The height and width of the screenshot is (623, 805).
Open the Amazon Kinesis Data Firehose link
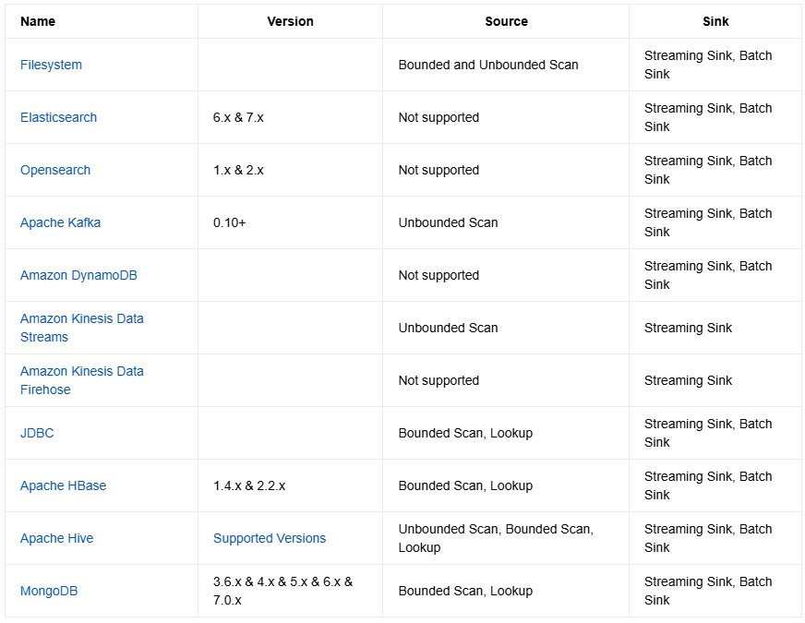pyautogui.click(x=81, y=380)
